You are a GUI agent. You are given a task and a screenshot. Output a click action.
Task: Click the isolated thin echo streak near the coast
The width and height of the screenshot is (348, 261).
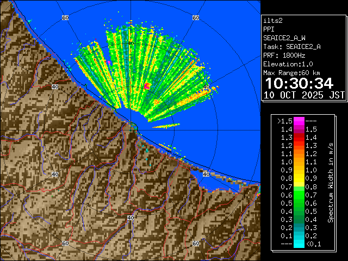tap(166, 126)
